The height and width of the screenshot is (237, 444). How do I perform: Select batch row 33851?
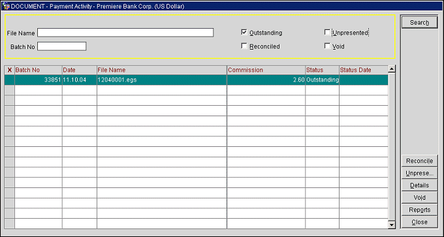pyautogui.click(x=197, y=80)
